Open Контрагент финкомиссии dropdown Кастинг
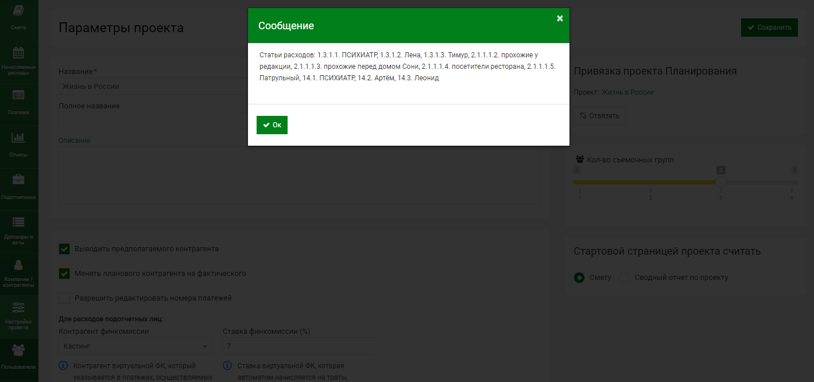This screenshot has height=382, width=814. click(135, 346)
